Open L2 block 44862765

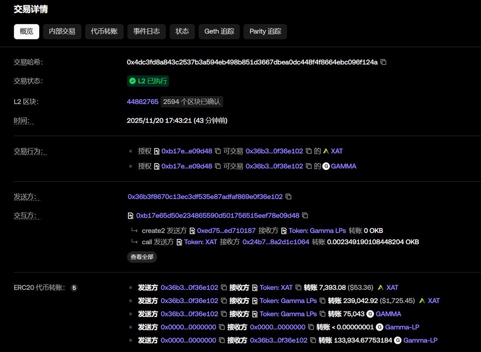tap(143, 102)
